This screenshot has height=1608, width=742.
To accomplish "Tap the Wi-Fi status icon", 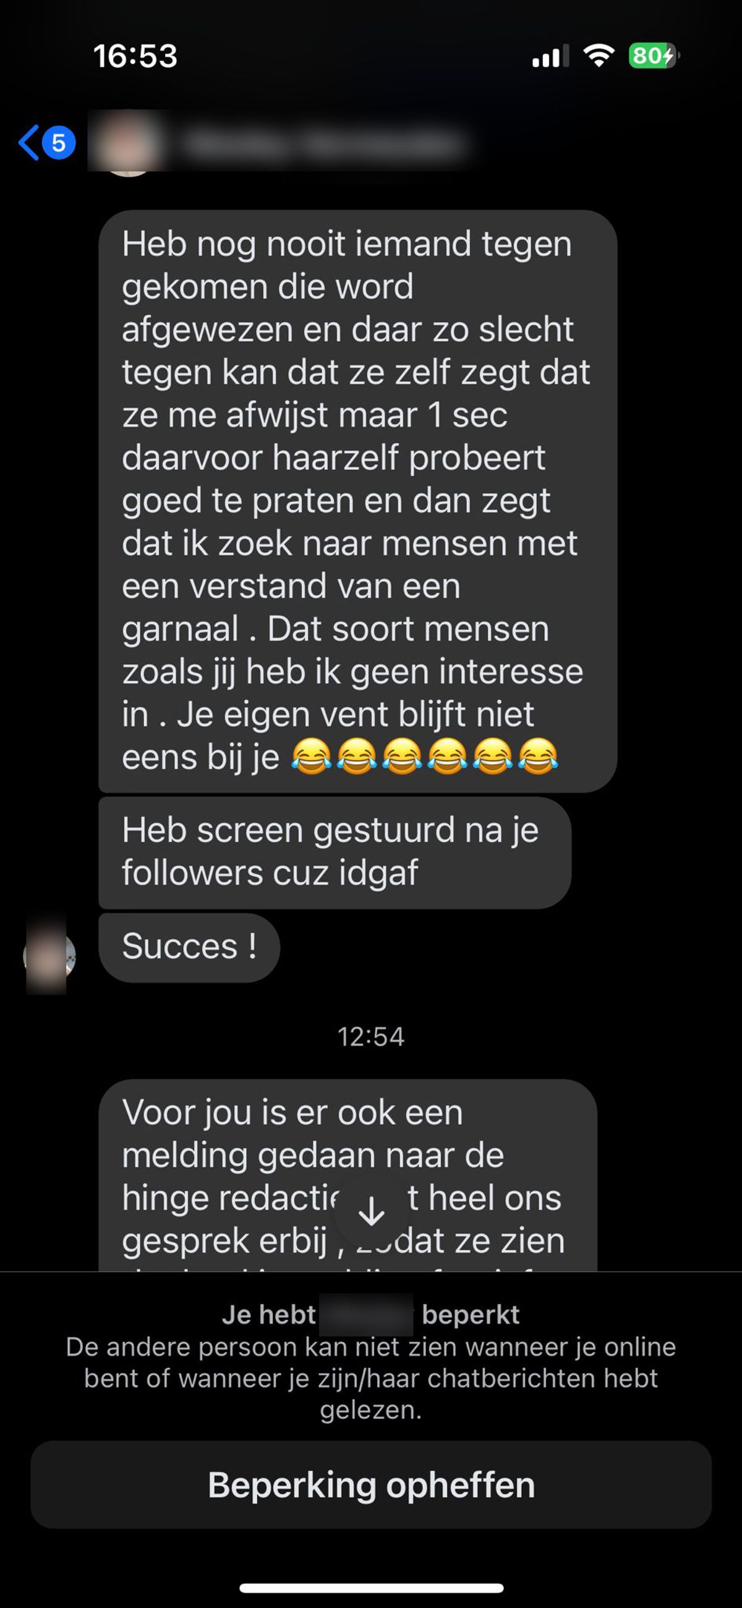I will click(599, 56).
